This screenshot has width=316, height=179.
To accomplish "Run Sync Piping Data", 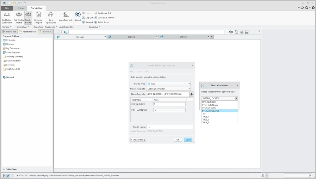I will (x=51, y=18).
